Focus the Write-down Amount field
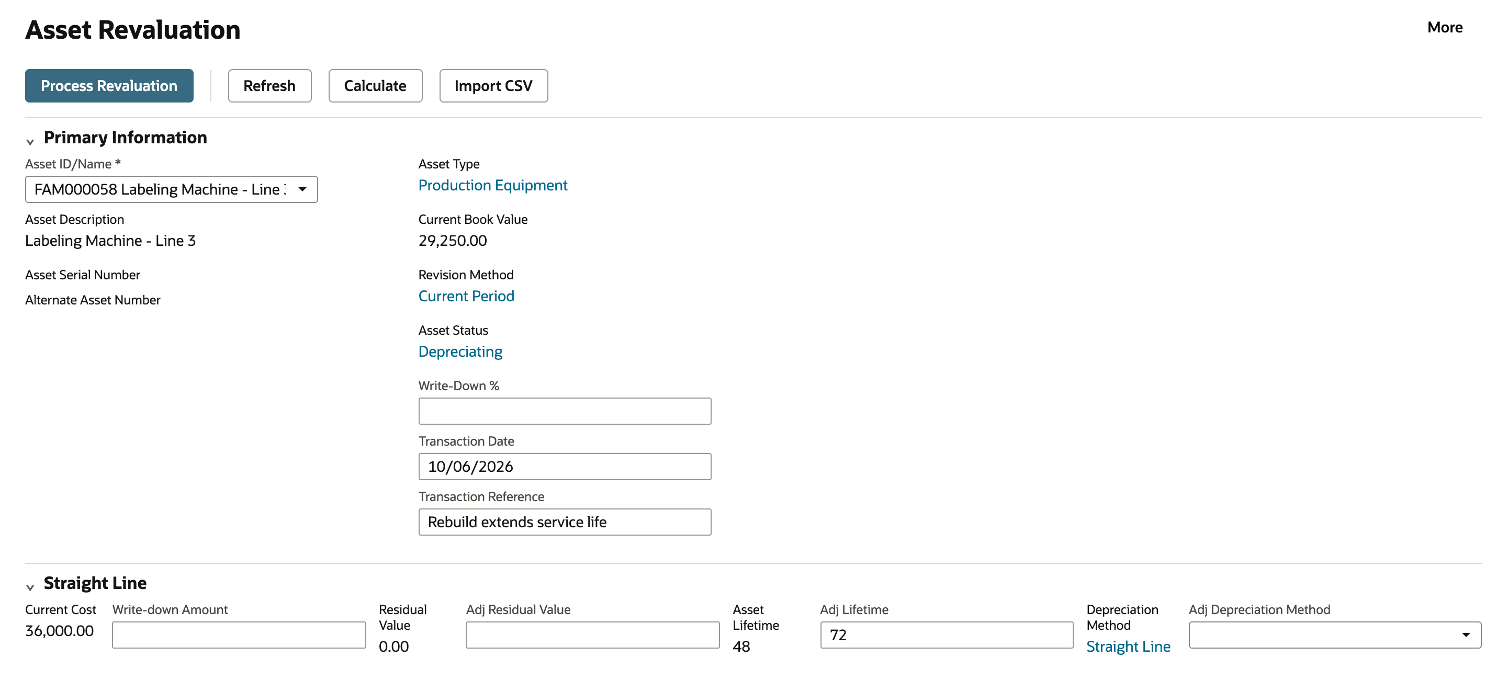This screenshot has width=1507, height=680. click(239, 635)
